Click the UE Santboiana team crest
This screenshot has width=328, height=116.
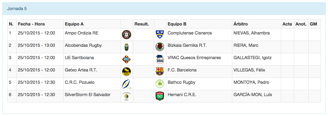126,59
